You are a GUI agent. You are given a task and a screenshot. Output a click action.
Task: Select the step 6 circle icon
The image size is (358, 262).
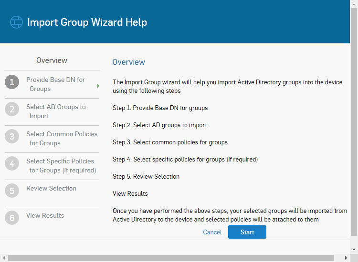coord(12,218)
